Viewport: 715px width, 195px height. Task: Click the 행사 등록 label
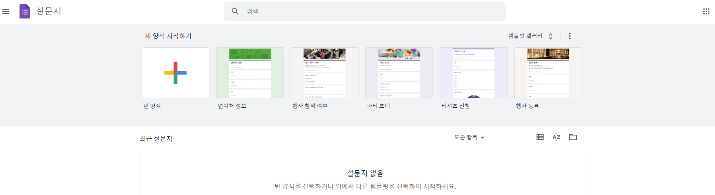(527, 106)
